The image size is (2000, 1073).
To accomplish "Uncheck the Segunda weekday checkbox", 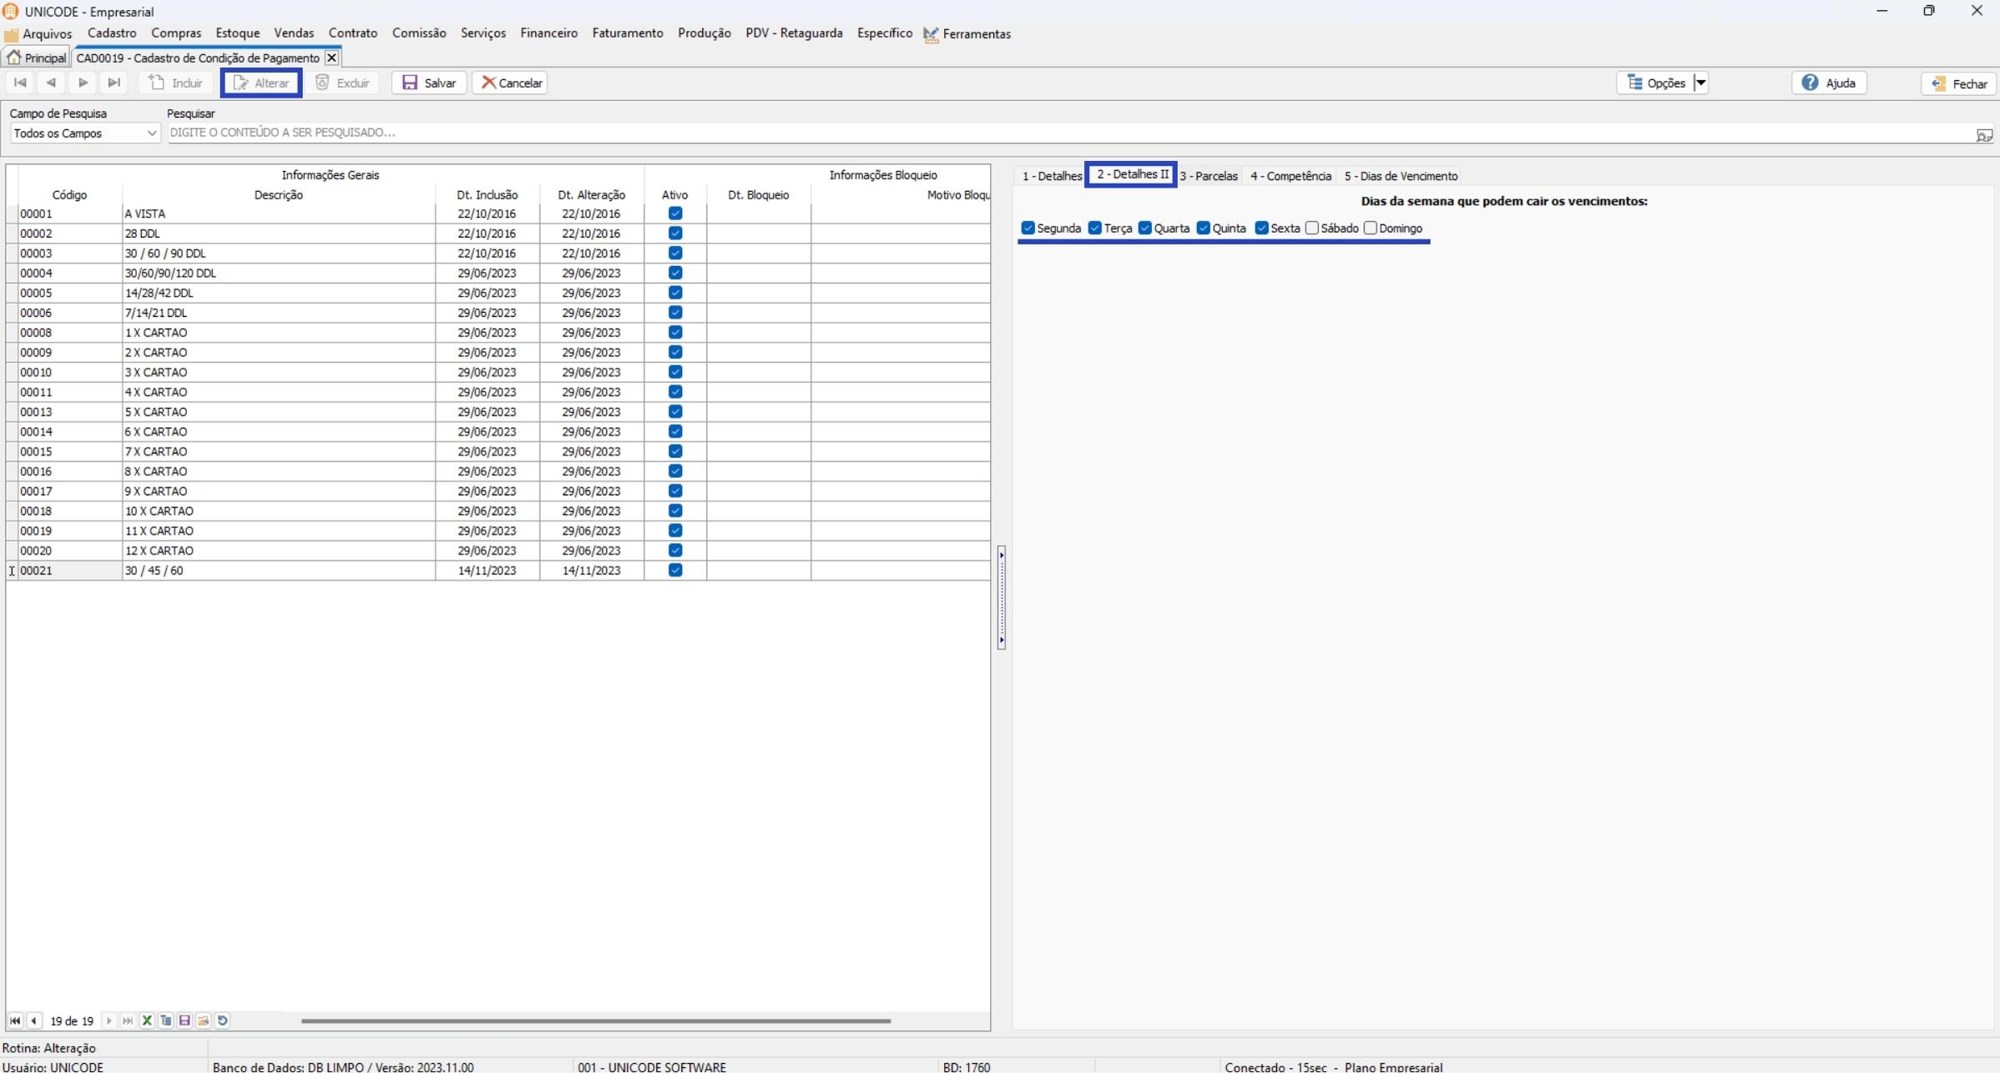I will click(1028, 229).
